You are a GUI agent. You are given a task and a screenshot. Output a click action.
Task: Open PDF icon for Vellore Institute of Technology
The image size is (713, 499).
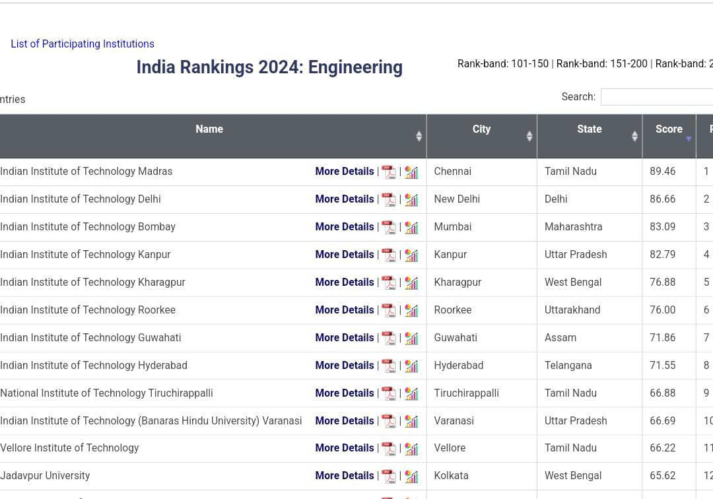pyautogui.click(x=389, y=449)
